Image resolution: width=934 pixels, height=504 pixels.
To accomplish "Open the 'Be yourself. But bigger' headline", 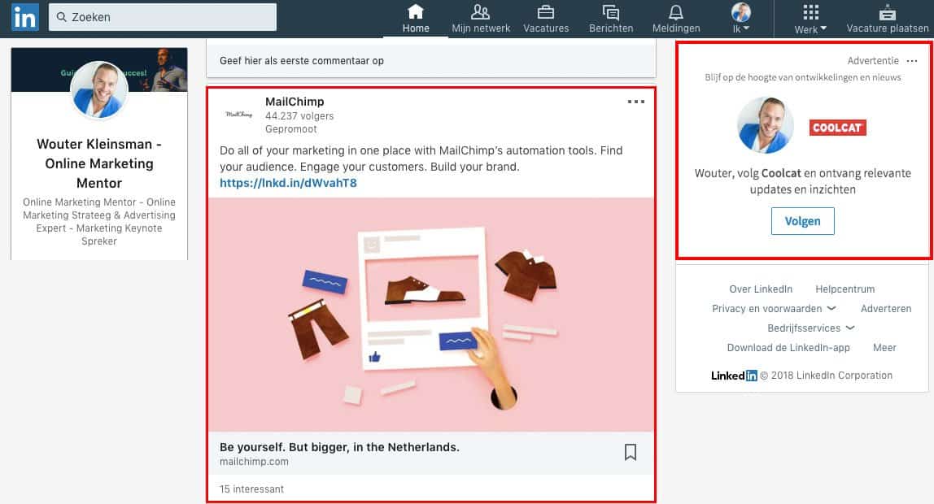I will pos(339,447).
